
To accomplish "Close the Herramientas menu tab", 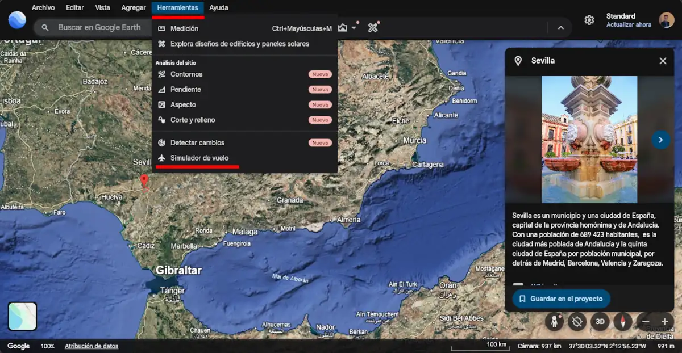I will pos(178,7).
